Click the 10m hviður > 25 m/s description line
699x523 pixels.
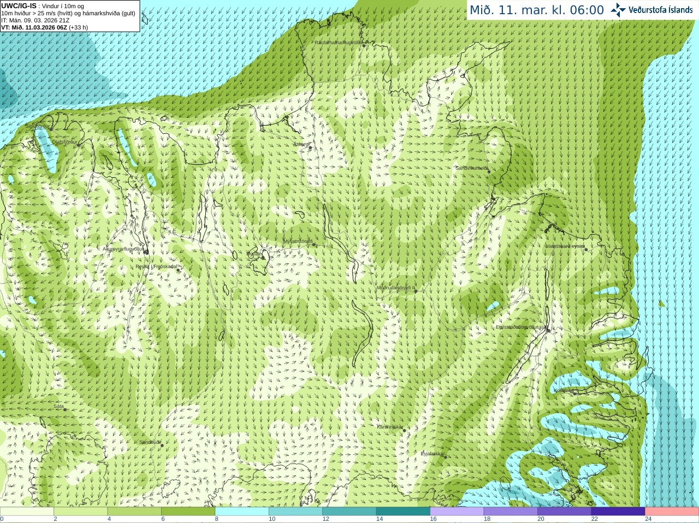[68, 13]
